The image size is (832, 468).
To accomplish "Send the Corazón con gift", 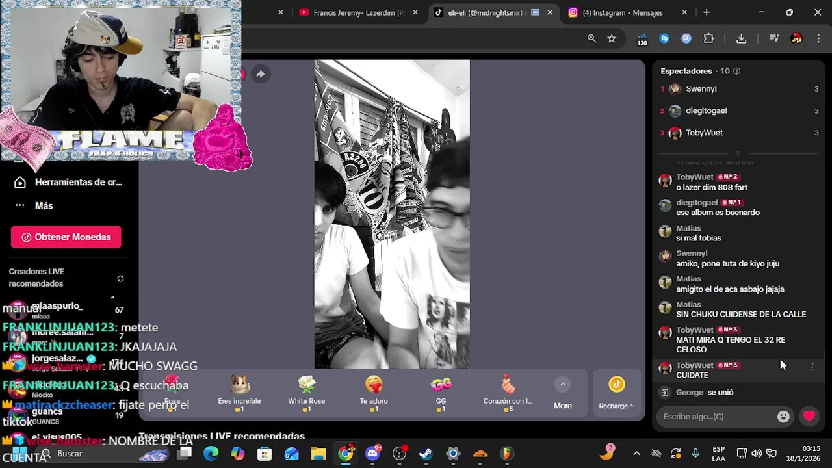I will (x=508, y=393).
